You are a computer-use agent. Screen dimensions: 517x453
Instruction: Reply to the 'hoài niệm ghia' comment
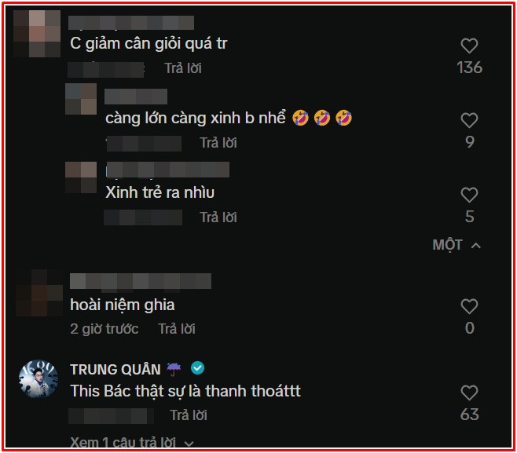[177, 328]
